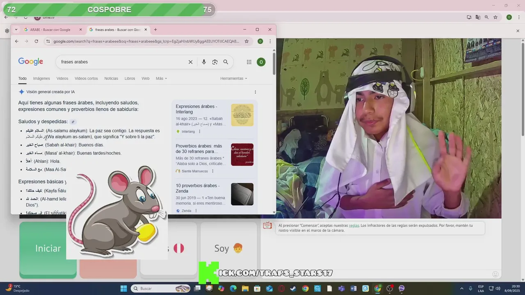Open options for Siente Marruecos source
Screen dimensions: 525x295
coord(212,171)
